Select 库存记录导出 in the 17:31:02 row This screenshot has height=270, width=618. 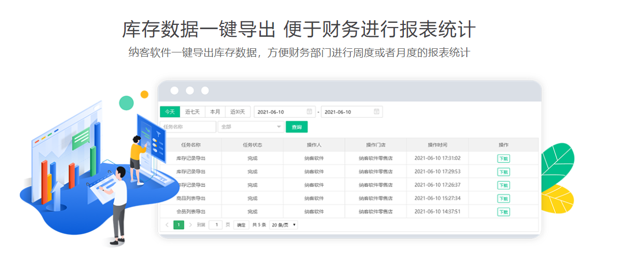click(x=191, y=158)
